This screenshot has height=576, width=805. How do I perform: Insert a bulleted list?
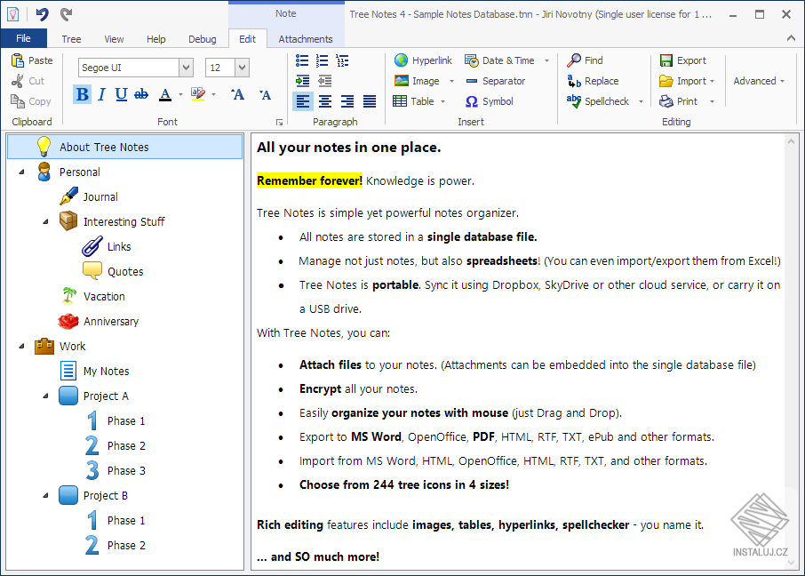(302, 60)
